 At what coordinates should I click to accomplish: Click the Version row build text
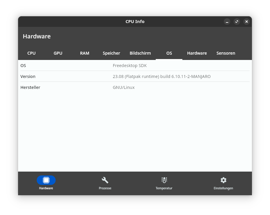pyautogui.click(x=162, y=76)
